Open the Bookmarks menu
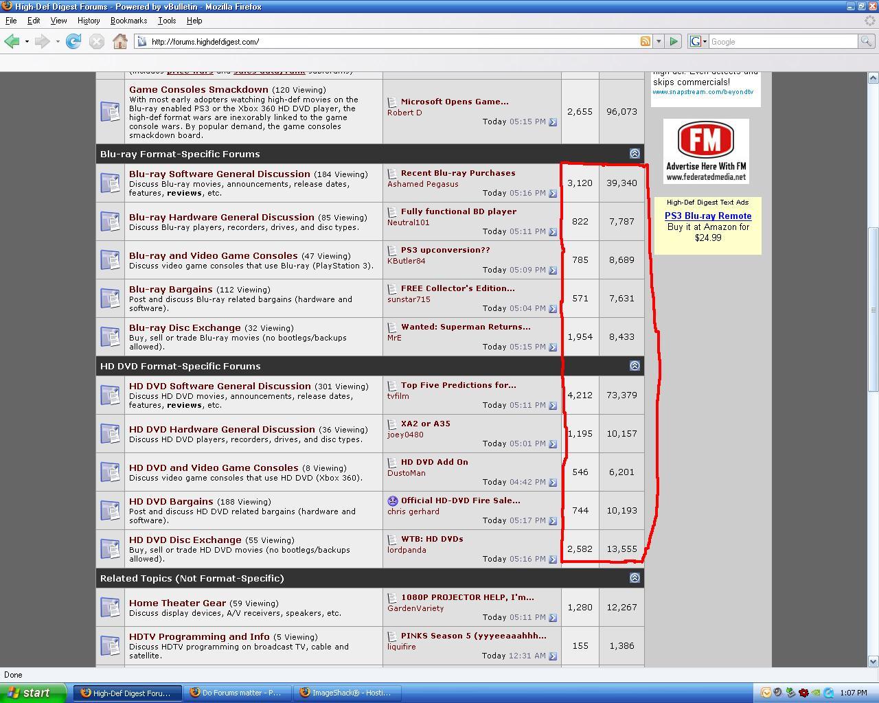 click(129, 21)
